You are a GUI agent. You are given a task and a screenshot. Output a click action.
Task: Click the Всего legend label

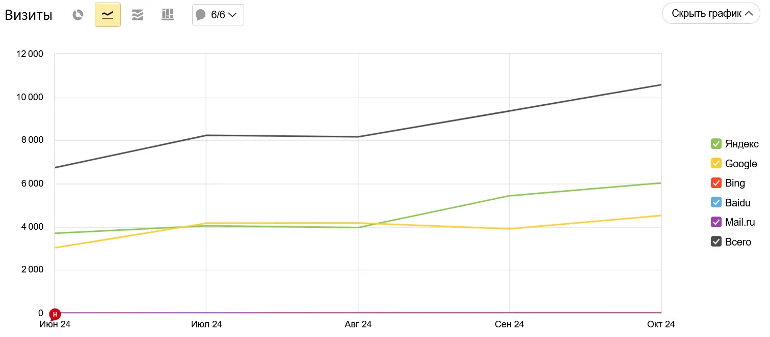[738, 242]
